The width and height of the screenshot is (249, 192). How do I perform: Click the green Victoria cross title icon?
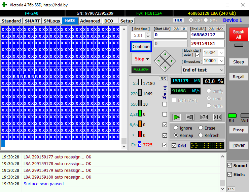point(4,5)
